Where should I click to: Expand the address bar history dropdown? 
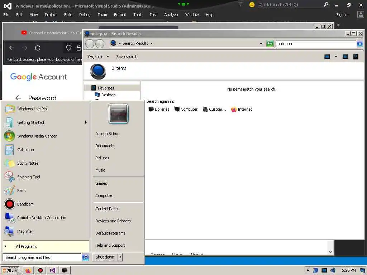261,43
